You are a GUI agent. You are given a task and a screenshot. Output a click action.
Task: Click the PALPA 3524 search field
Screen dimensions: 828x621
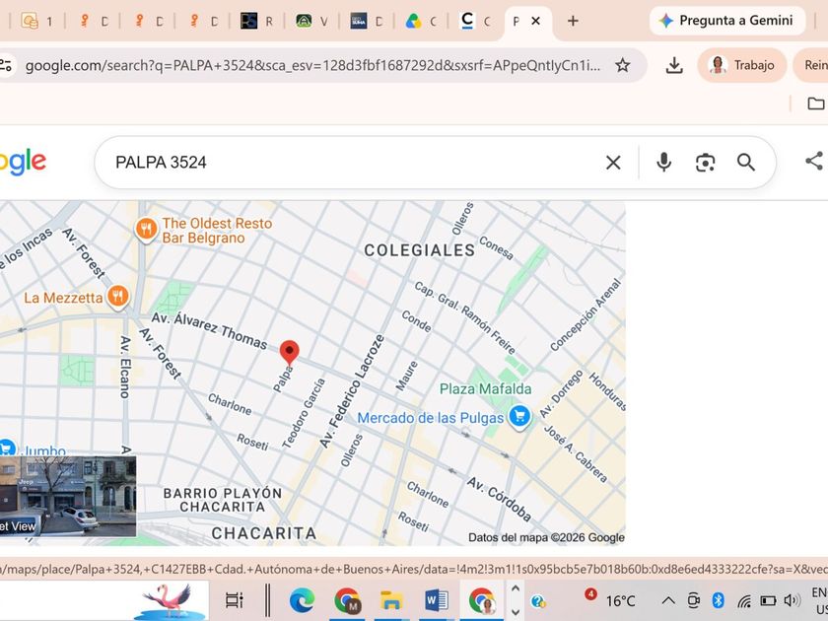(x=354, y=163)
